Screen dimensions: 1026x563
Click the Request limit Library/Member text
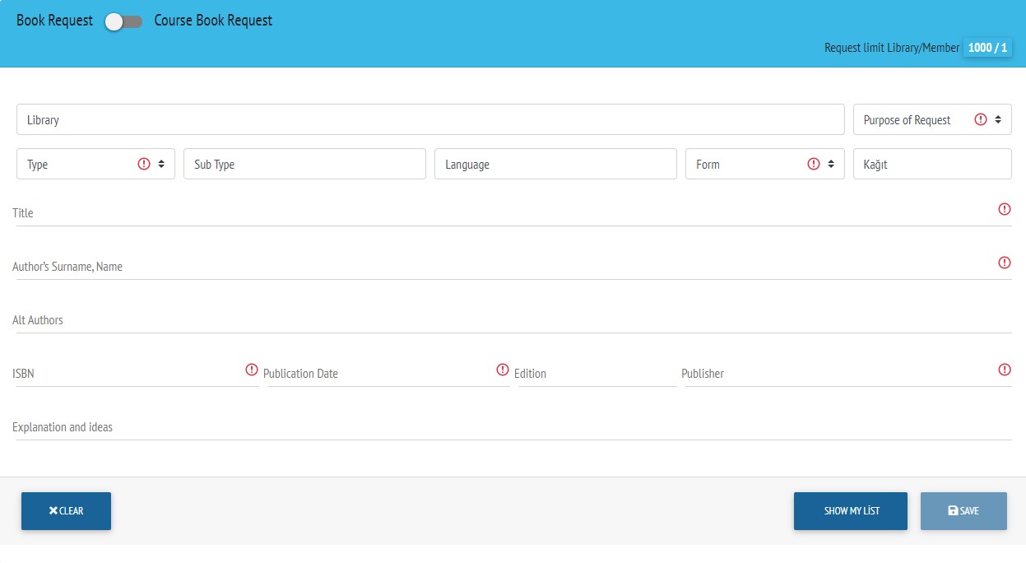coord(892,48)
